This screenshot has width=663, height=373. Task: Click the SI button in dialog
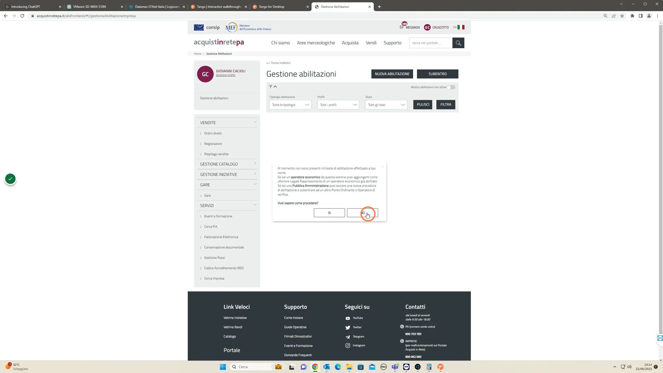pos(329,213)
